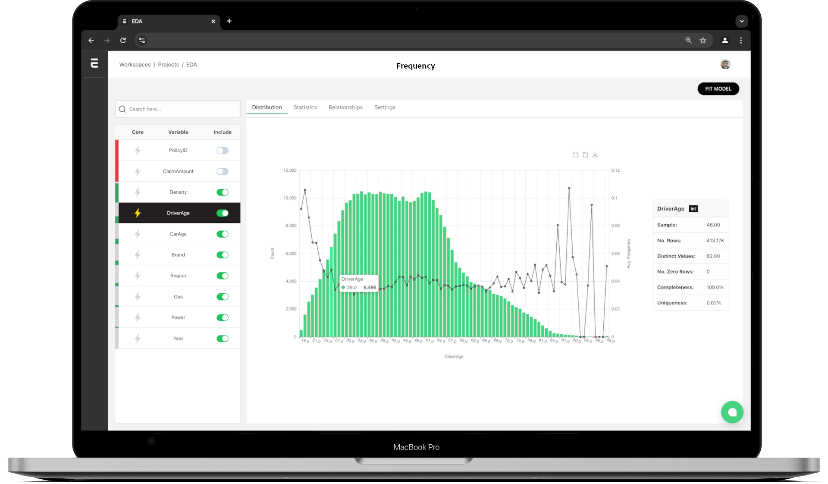This screenshot has width=828, height=484.
Task: Click the chart zoom area icon
Action: [576, 154]
